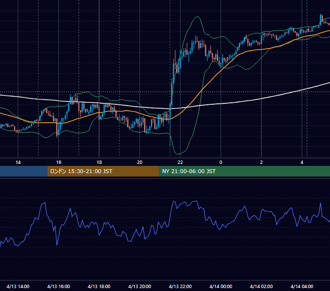The height and width of the screenshot is (291, 330).
Task: Click the 4/14 02:00 date label
Action: tap(261, 286)
